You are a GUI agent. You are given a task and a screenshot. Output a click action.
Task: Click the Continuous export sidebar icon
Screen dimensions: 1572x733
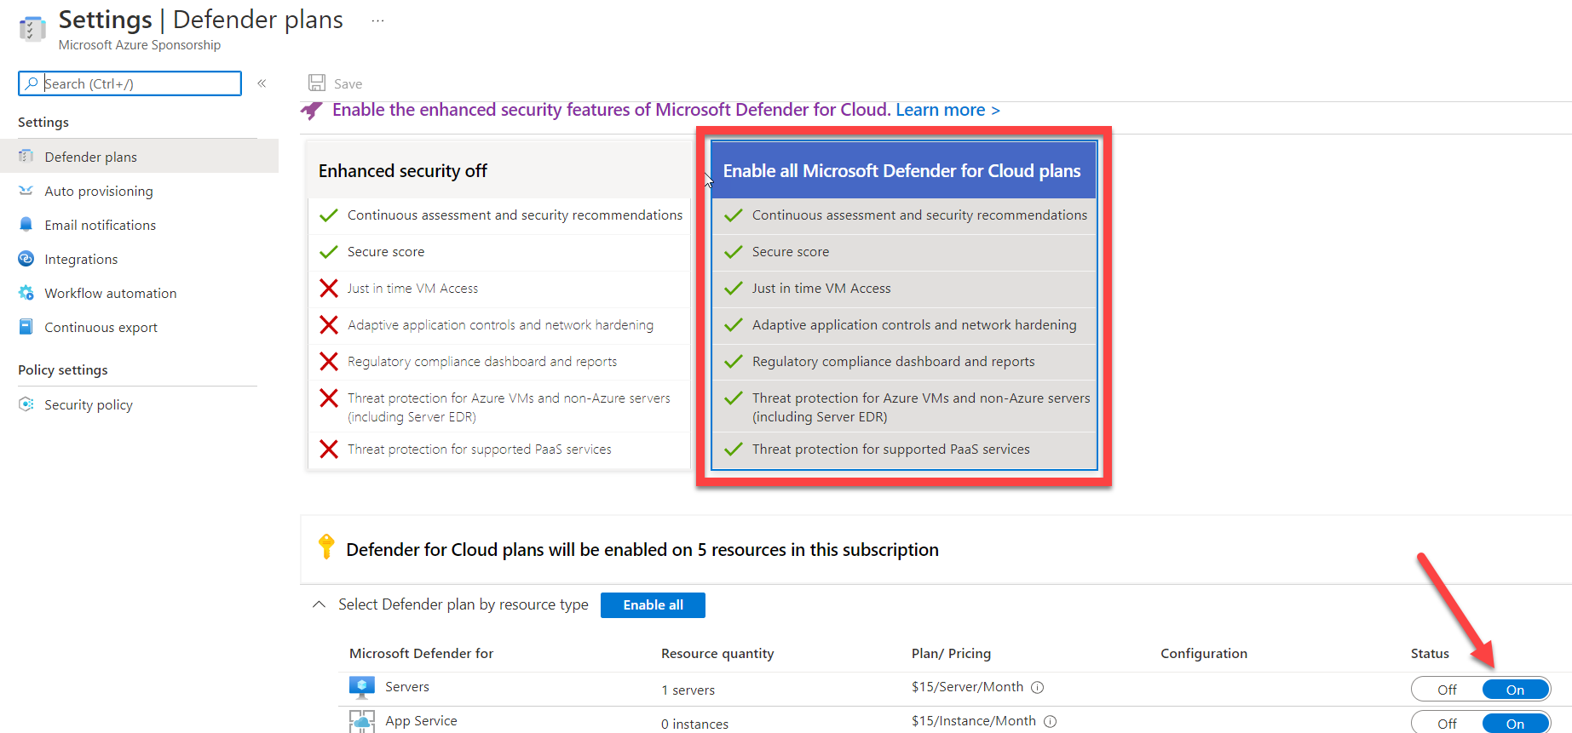pos(26,327)
